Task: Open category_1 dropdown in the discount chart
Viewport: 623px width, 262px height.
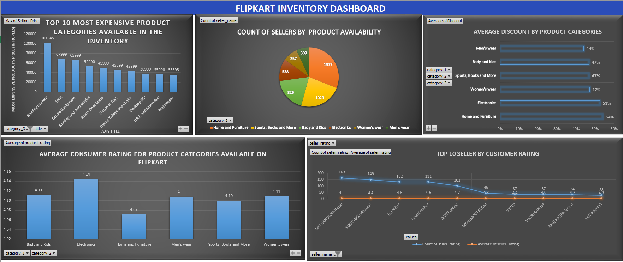Action: (x=439, y=70)
